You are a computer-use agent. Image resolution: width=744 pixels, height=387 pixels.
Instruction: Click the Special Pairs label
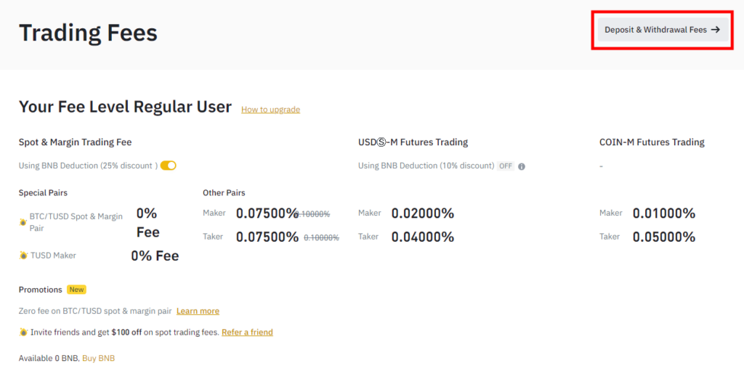(x=43, y=192)
